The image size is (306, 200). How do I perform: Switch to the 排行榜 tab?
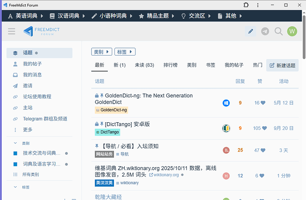point(170,65)
